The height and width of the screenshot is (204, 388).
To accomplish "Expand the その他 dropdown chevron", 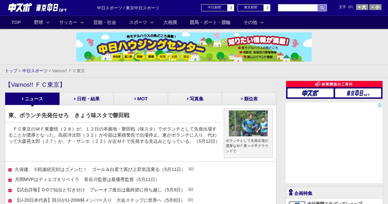I will 262,22.
